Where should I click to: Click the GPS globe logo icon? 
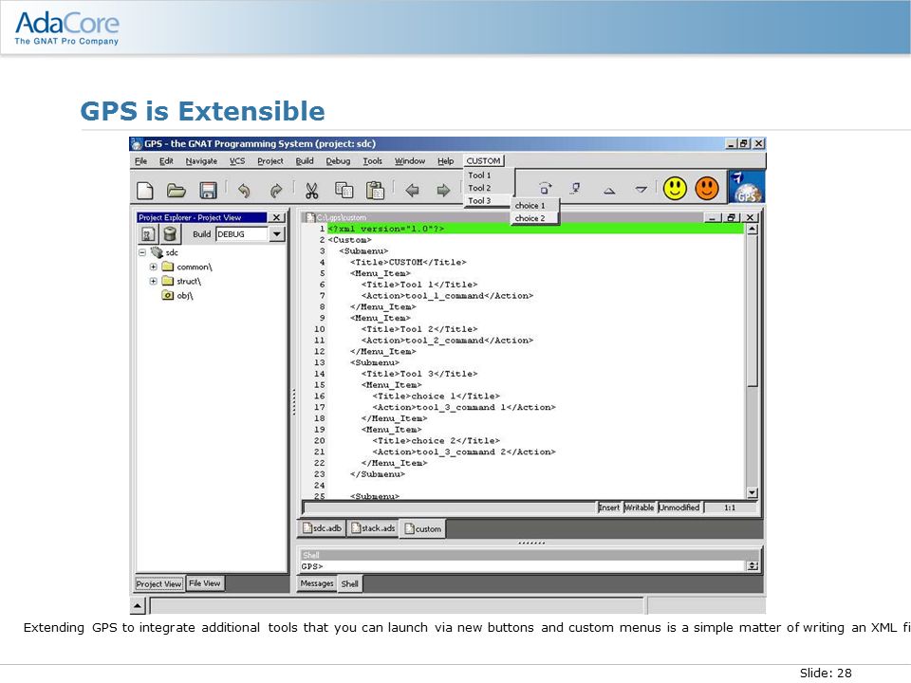(747, 187)
